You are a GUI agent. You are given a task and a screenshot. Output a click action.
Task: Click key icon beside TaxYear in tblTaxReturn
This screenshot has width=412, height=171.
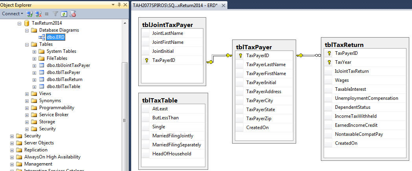pos(329,62)
